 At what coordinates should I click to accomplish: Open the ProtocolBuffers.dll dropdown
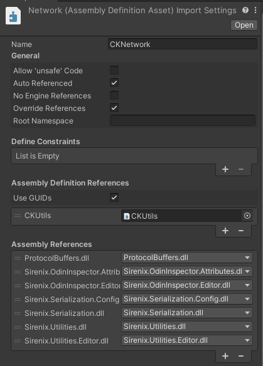pyautogui.click(x=187, y=258)
